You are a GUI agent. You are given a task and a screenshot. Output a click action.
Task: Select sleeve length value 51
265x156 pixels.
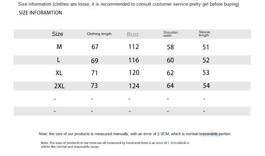(206, 47)
